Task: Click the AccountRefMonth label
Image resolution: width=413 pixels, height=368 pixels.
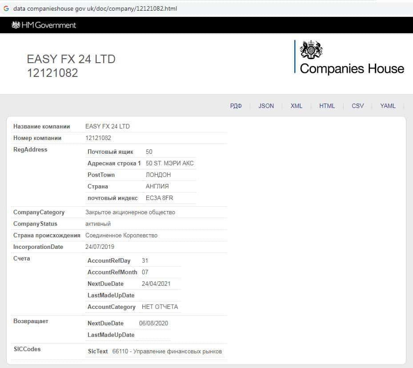Action: [112, 272]
